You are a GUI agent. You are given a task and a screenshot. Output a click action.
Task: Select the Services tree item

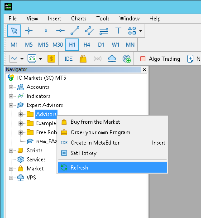tap(36, 160)
